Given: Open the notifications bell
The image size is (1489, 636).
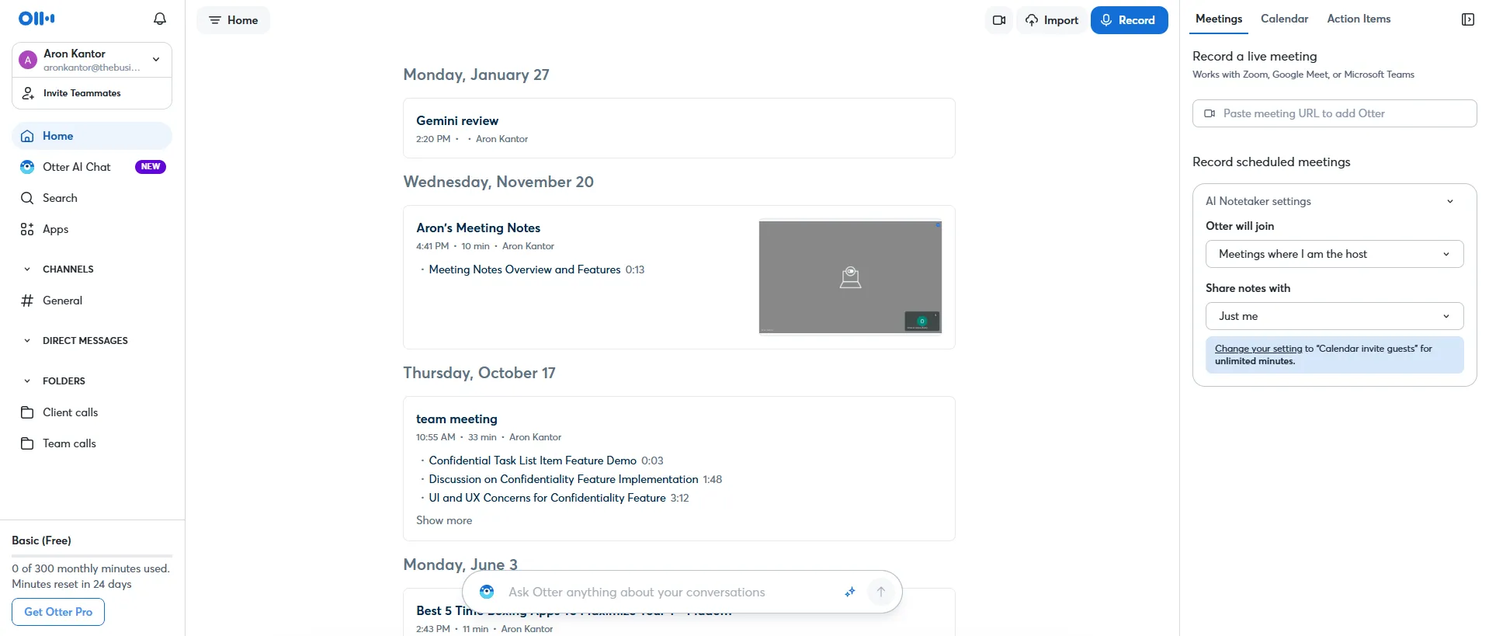Looking at the screenshot, I should point(160,19).
